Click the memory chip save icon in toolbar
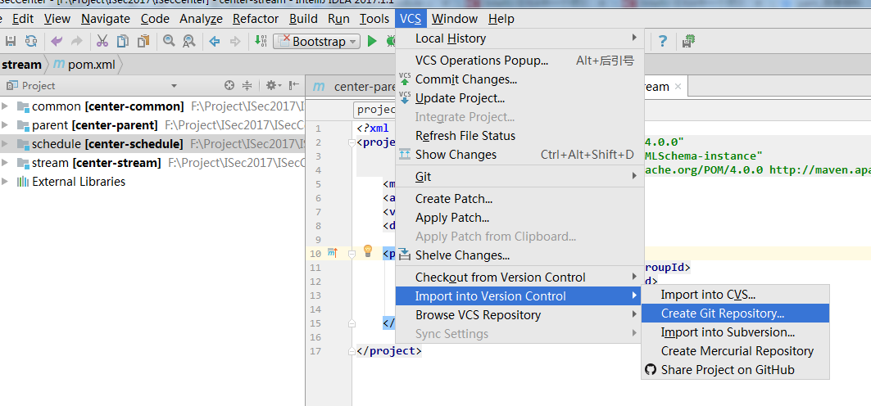Image resolution: width=871 pixels, height=406 pixels. (x=689, y=41)
